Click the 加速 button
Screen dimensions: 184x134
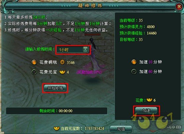[146, 110]
